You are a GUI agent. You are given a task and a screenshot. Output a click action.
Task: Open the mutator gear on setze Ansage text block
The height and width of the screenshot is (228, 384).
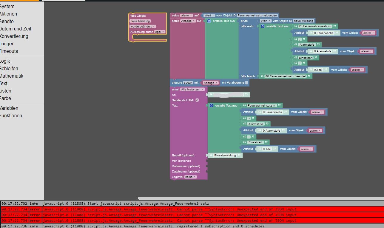(209, 21)
